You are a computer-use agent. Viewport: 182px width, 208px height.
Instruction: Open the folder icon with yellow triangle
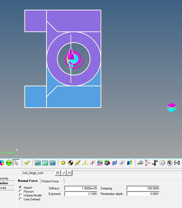coord(45,163)
